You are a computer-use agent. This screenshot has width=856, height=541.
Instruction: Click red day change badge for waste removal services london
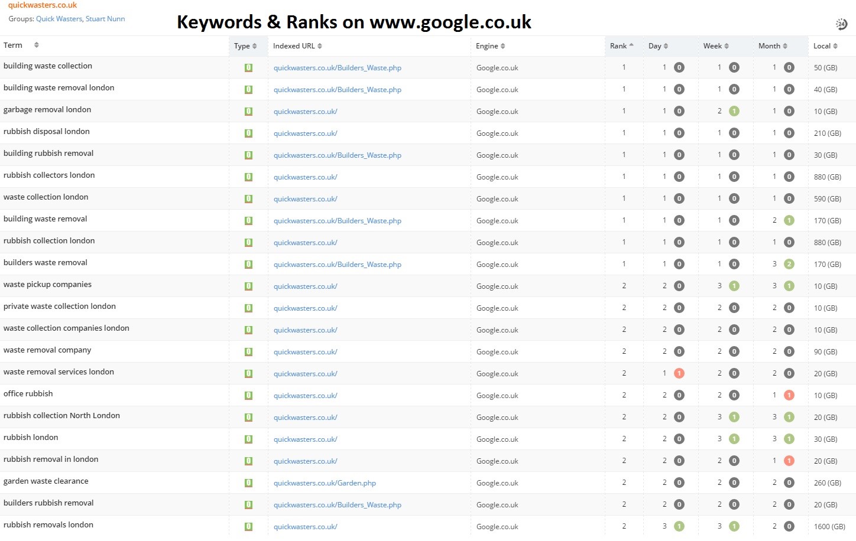pyautogui.click(x=679, y=373)
